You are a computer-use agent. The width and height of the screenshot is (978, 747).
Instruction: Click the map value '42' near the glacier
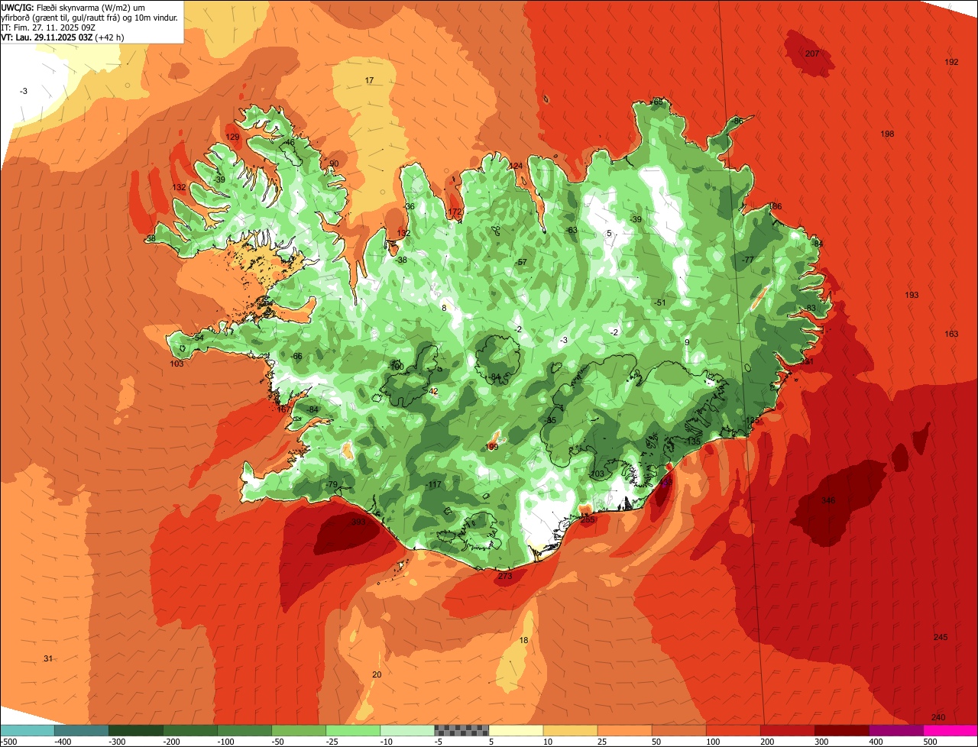(433, 391)
